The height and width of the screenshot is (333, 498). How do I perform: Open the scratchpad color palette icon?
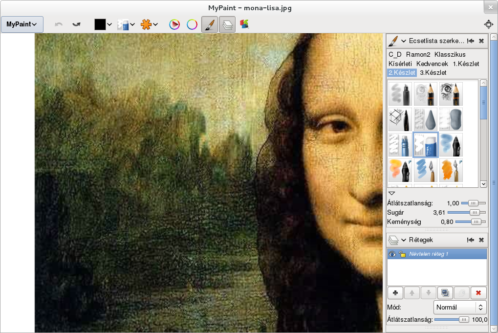click(244, 24)
